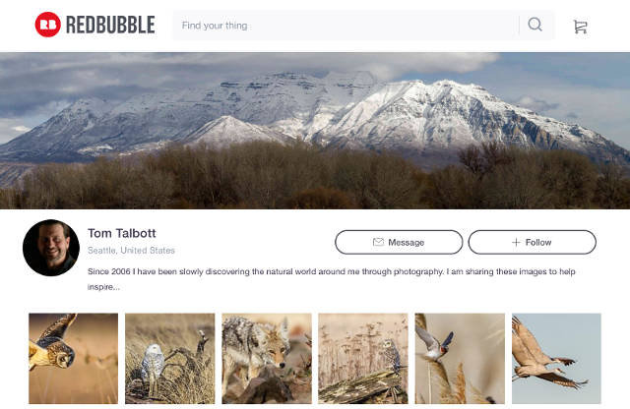Click the envelope icon in Message button

[x=378, y=242]
